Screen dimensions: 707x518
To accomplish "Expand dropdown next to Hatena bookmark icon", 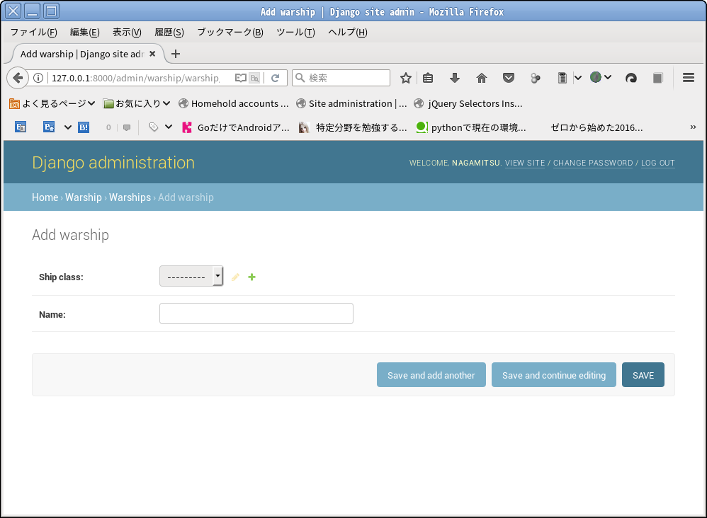I will (x=67, y=127).
